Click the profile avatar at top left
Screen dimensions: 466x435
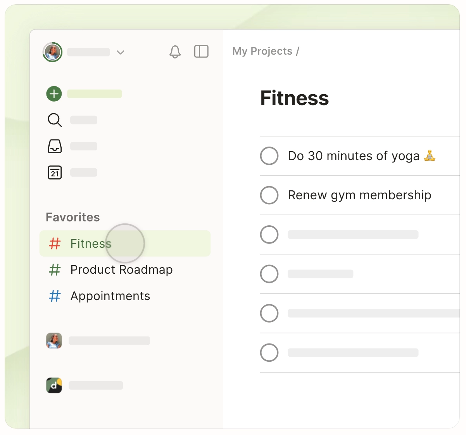[52, 52]
